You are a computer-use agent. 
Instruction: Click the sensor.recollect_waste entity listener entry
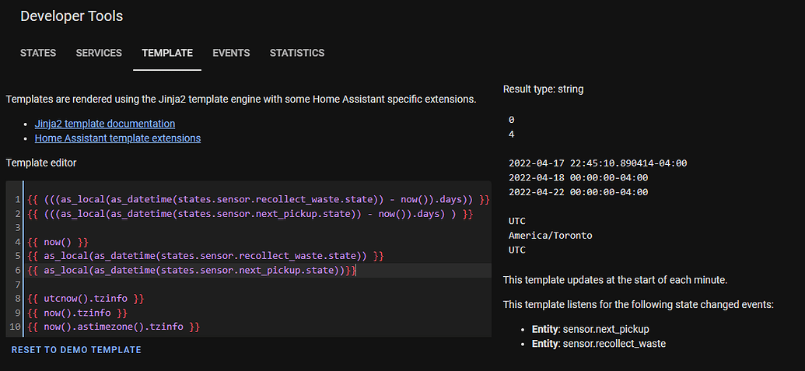pos(604,343)
